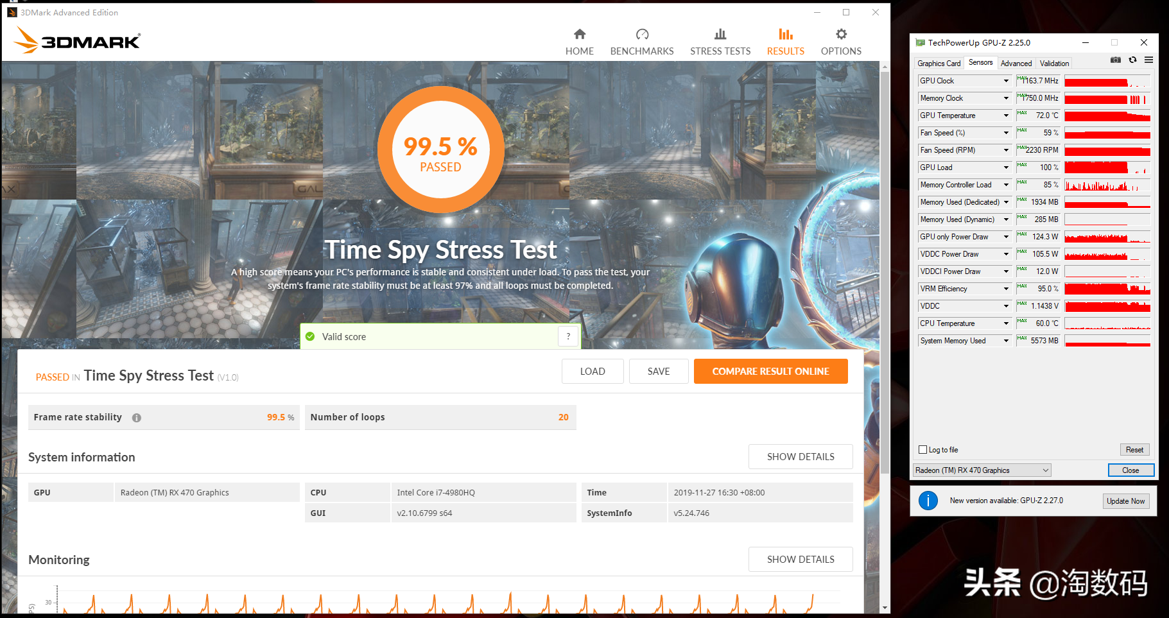Click the GPU-Z screenshot camera icon

coord(1116,60)
